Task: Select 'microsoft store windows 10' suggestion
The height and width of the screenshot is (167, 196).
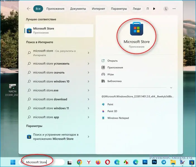Action: coord(59,82)
